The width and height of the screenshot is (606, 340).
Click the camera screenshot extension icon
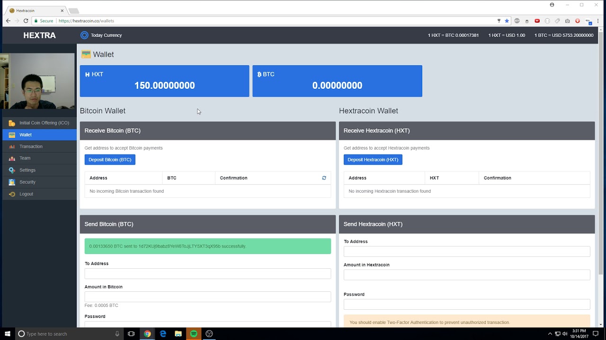coord(567,21)
